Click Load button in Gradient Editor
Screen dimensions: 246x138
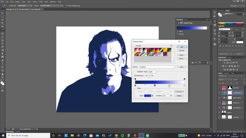click(182, 55)
